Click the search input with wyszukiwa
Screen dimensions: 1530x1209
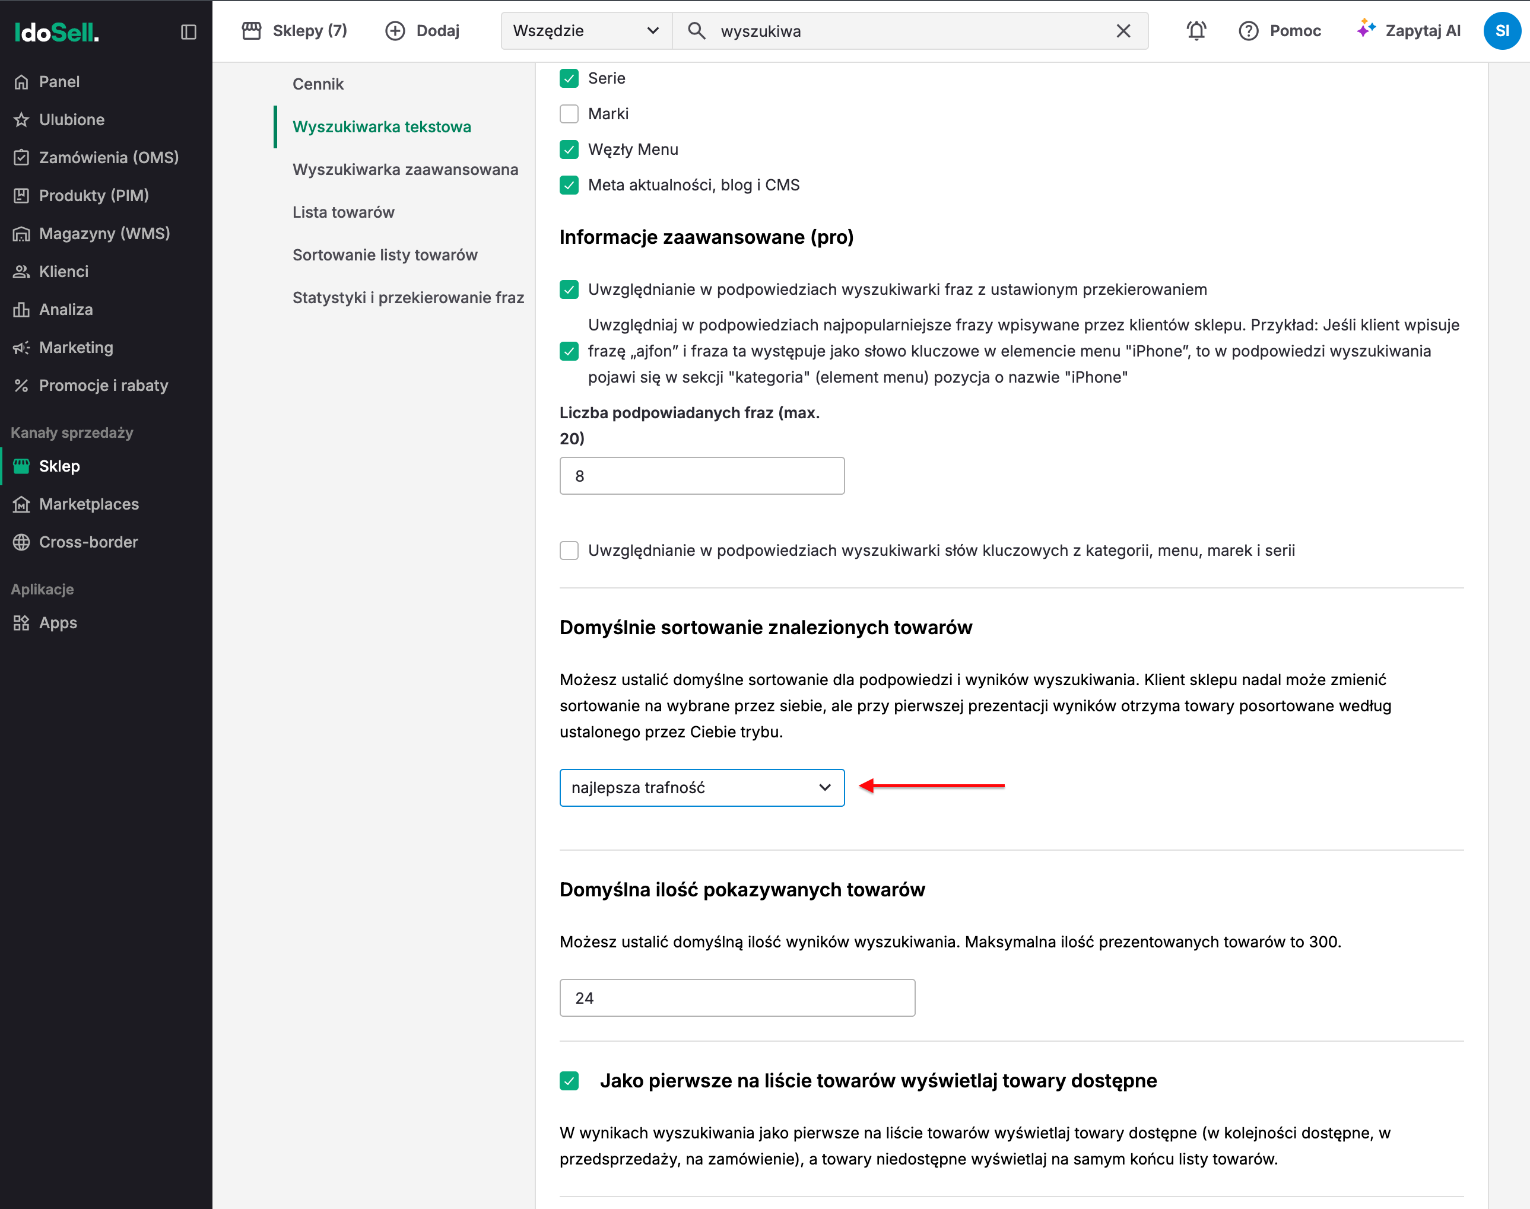point(910,31)
